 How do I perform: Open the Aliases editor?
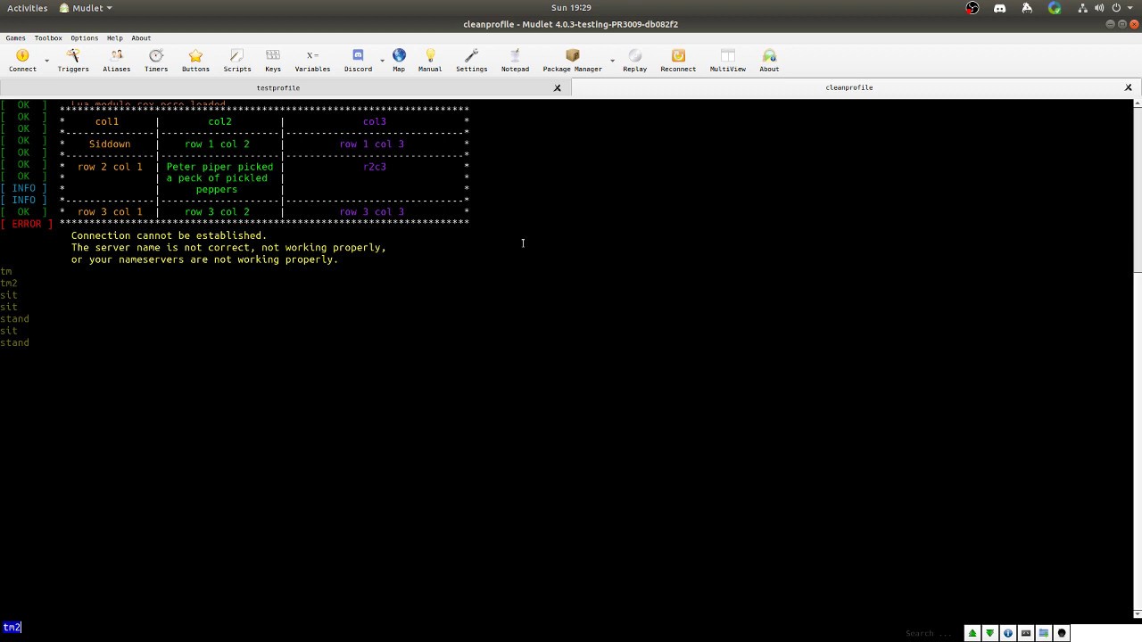coord(116,60)
